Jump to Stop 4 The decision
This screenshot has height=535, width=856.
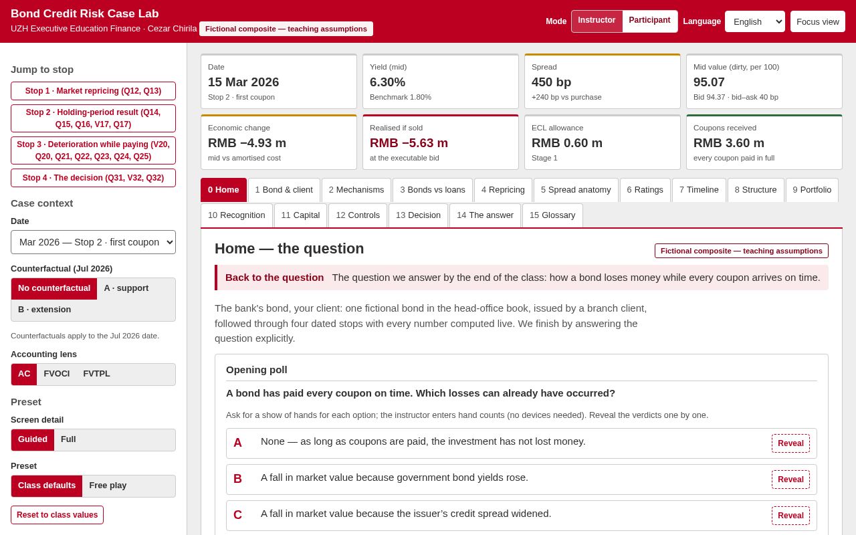93,178
